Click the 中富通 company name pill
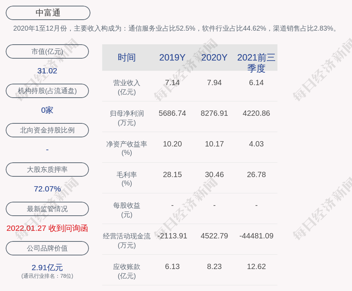 [x=48, y=13]
